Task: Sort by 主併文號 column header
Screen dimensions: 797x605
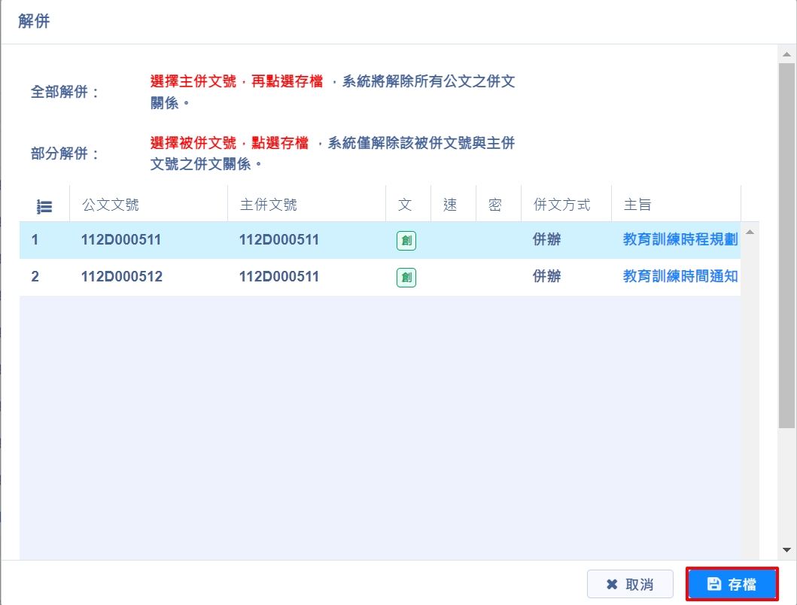Action: 269,205
